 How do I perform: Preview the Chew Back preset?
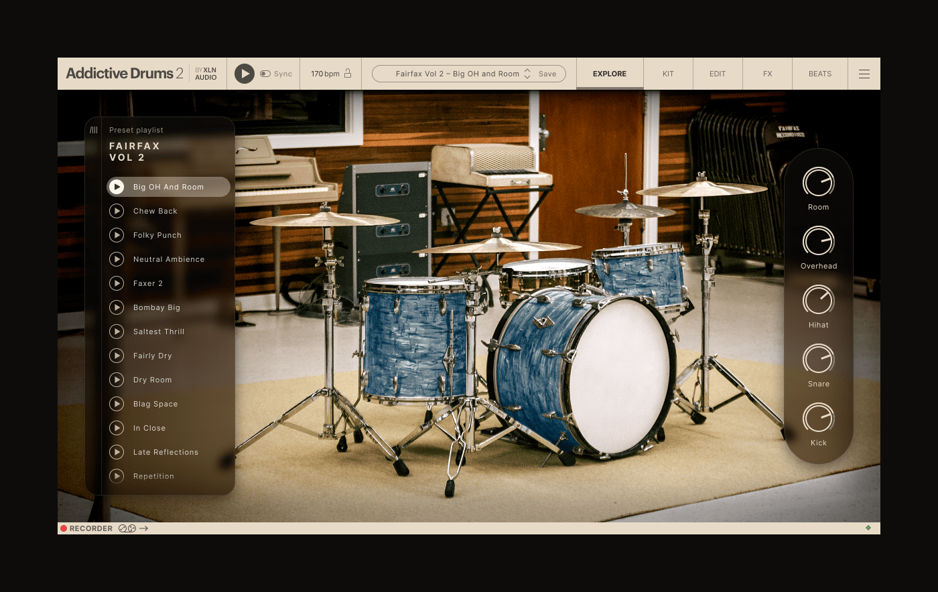(x=117, y=211)
